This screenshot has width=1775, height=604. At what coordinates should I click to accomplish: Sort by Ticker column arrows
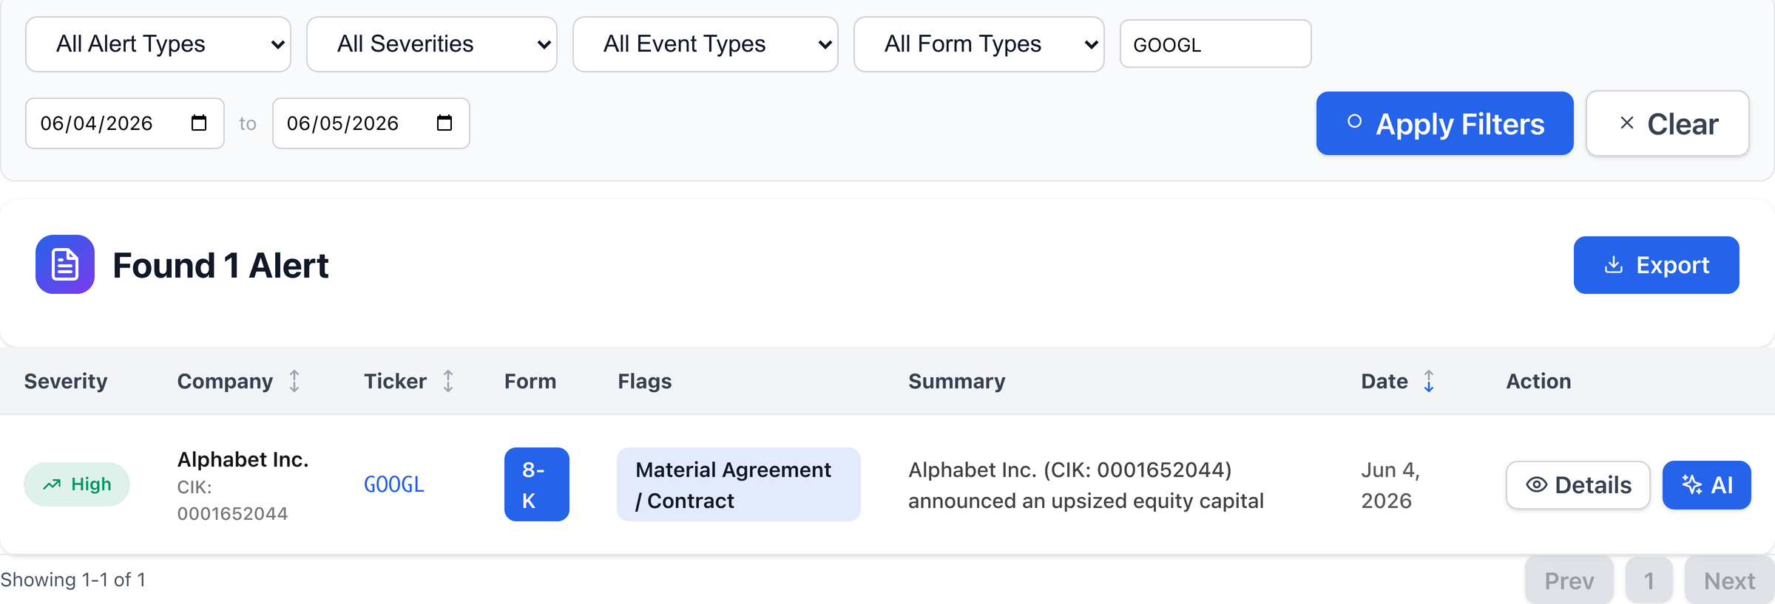pyautogui.click(x=448, y=381)
